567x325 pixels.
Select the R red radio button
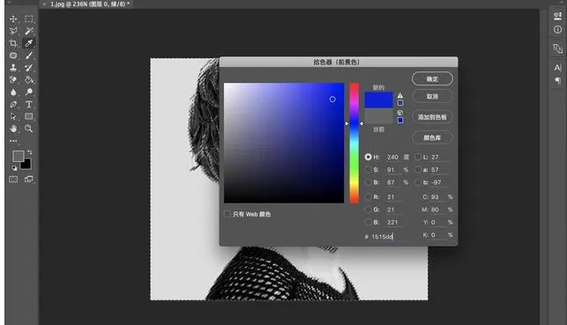pos(368,196)
